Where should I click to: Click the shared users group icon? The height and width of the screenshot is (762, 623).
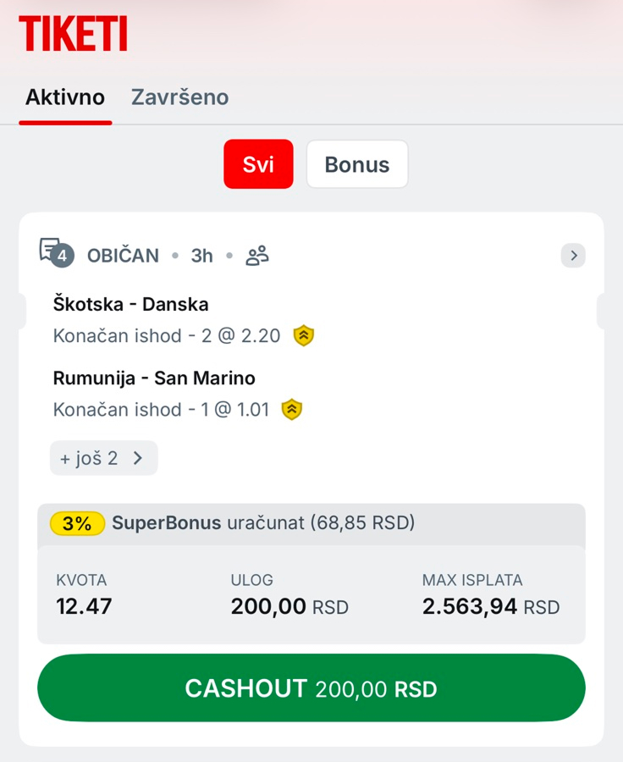coord(257,256)
